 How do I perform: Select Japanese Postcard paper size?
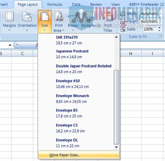tap(76, 54)
